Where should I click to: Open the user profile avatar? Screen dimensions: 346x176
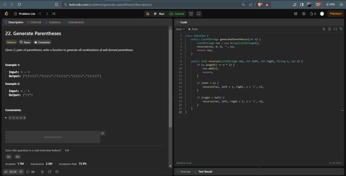(x=322, y=14)
